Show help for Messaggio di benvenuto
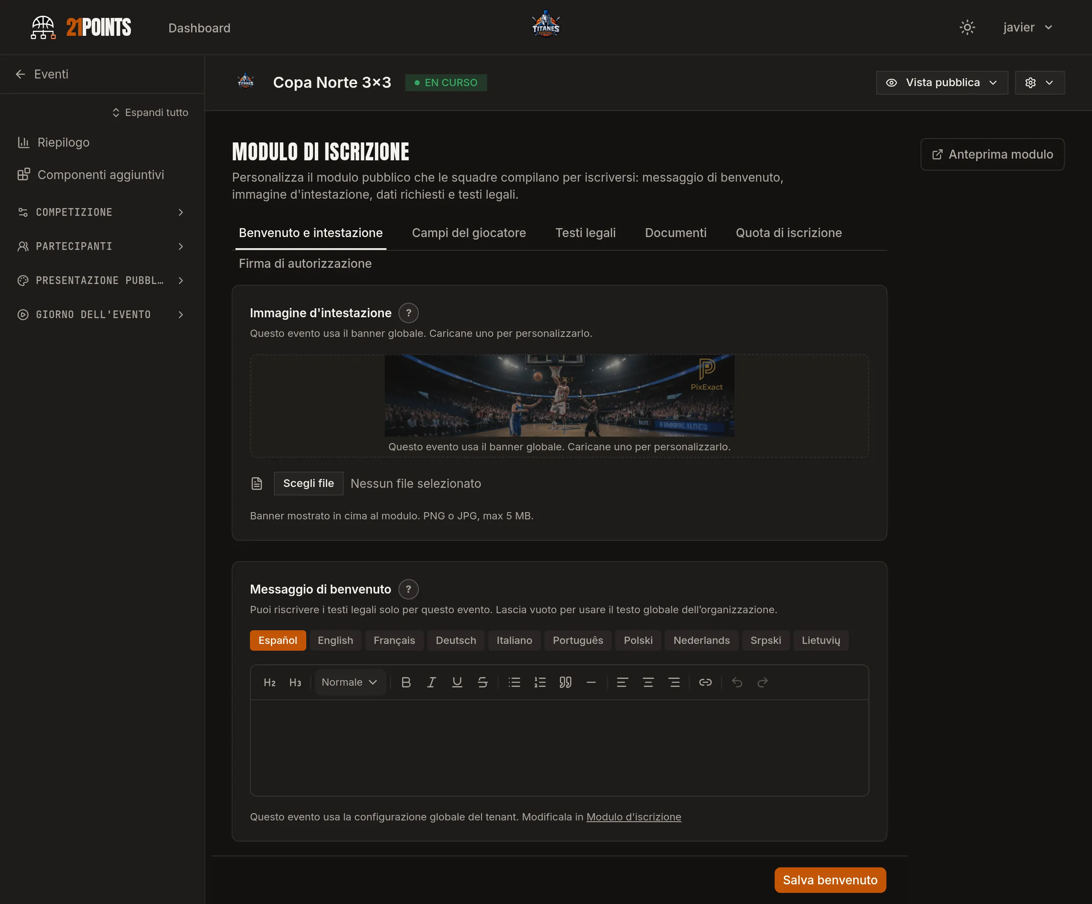1092x904 pixels. pyautogui.click(x=408, y=589)
